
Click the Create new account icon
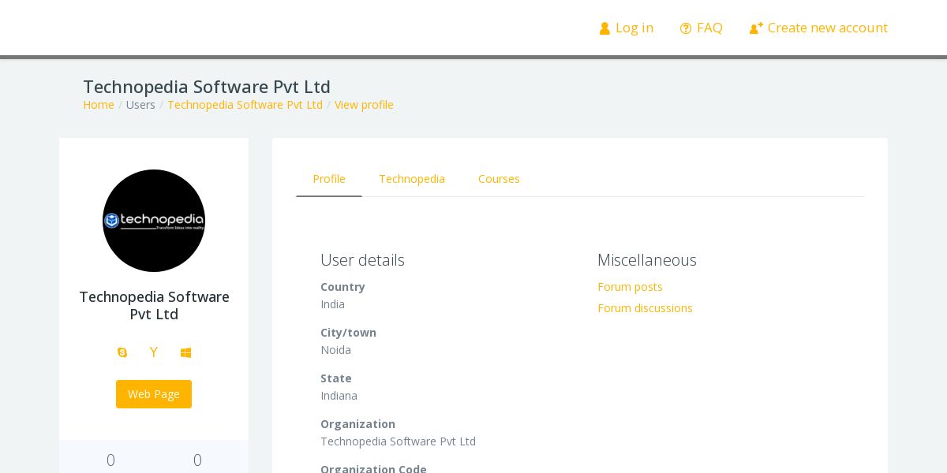(756, 28)
